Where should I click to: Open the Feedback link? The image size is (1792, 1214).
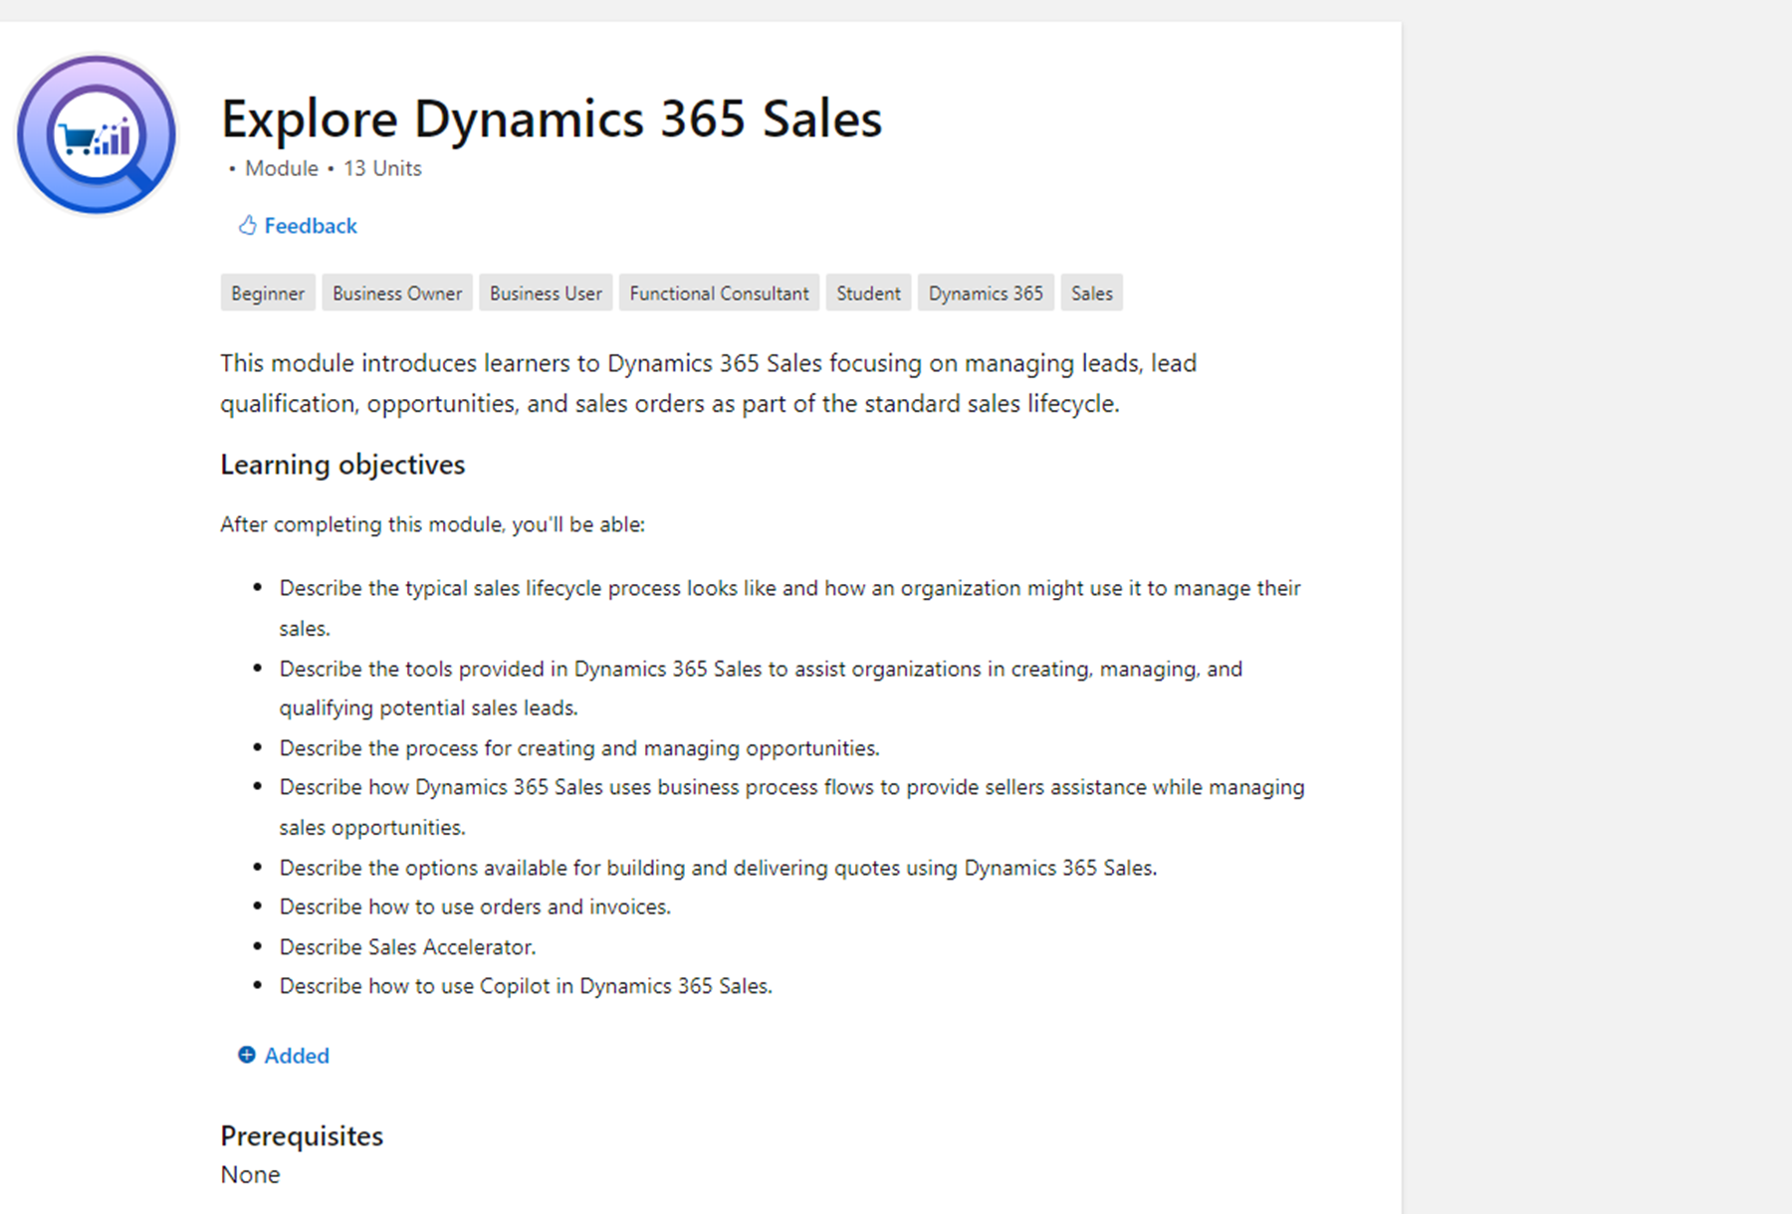[298, 226]
